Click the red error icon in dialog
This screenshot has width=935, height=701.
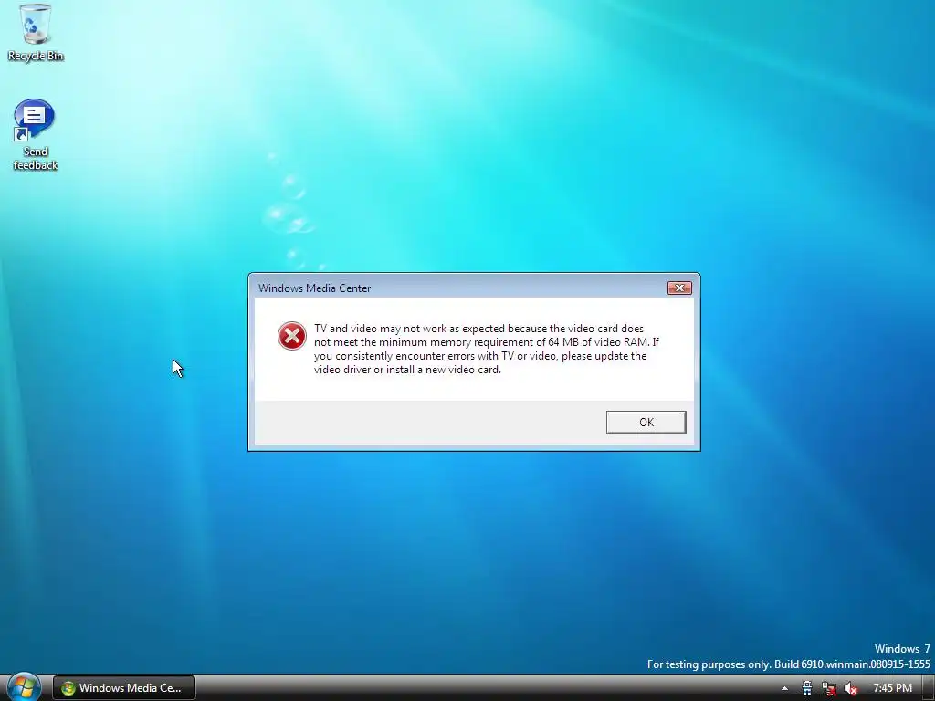coord(292,336)
